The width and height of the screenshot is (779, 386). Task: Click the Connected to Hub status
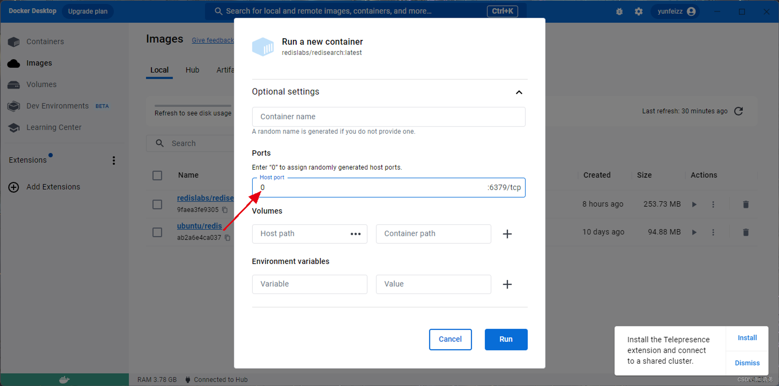click(x=217, y=380)
